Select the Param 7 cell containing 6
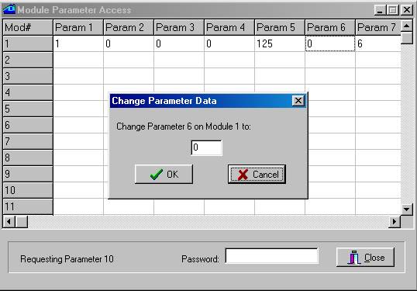 click(x=378, y=43)
